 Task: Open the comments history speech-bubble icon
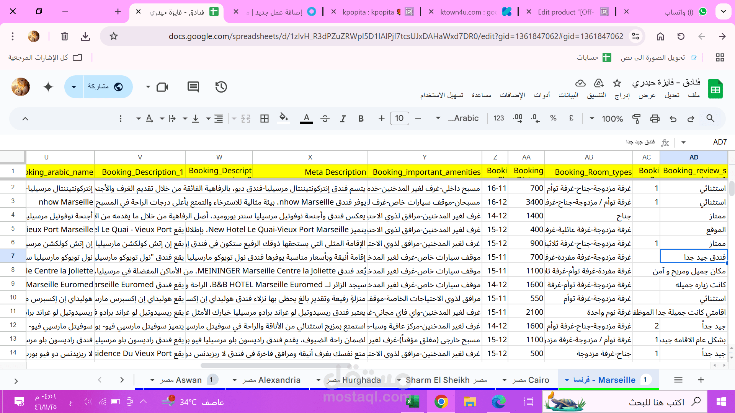coord(193,87)
